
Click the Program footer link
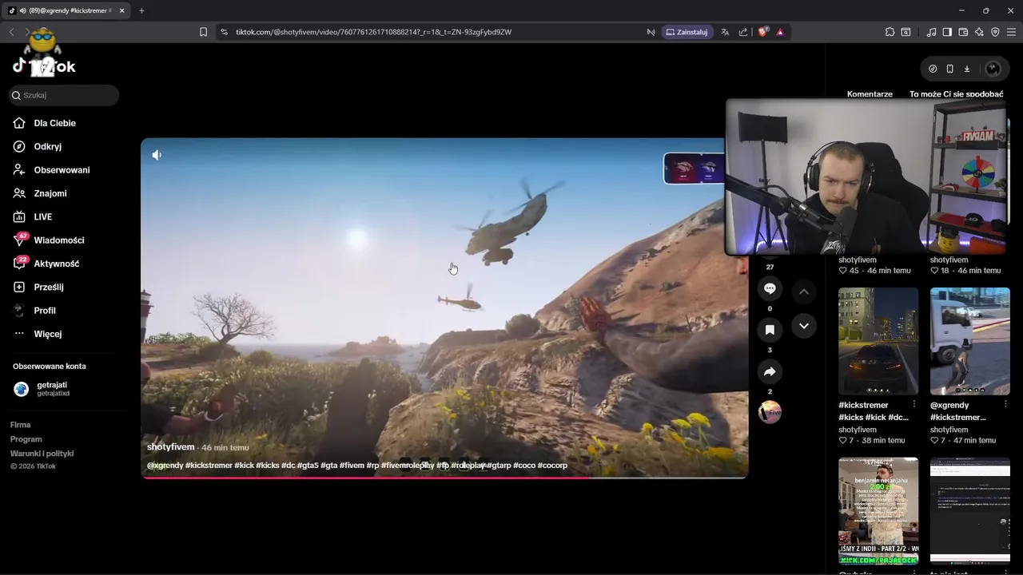(x=26, y=439)
